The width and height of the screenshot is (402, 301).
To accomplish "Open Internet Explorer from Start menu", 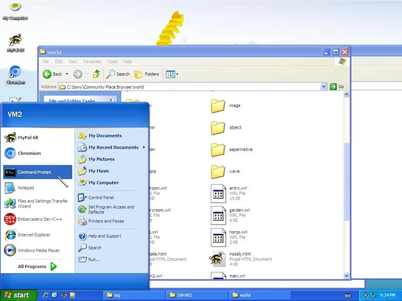I will coord(37,235).
